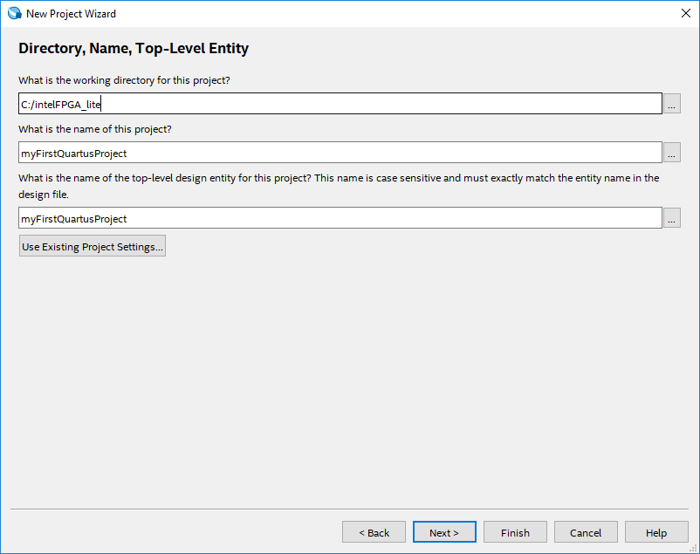
Task: Click the Finish button
Action: [515, 532]
